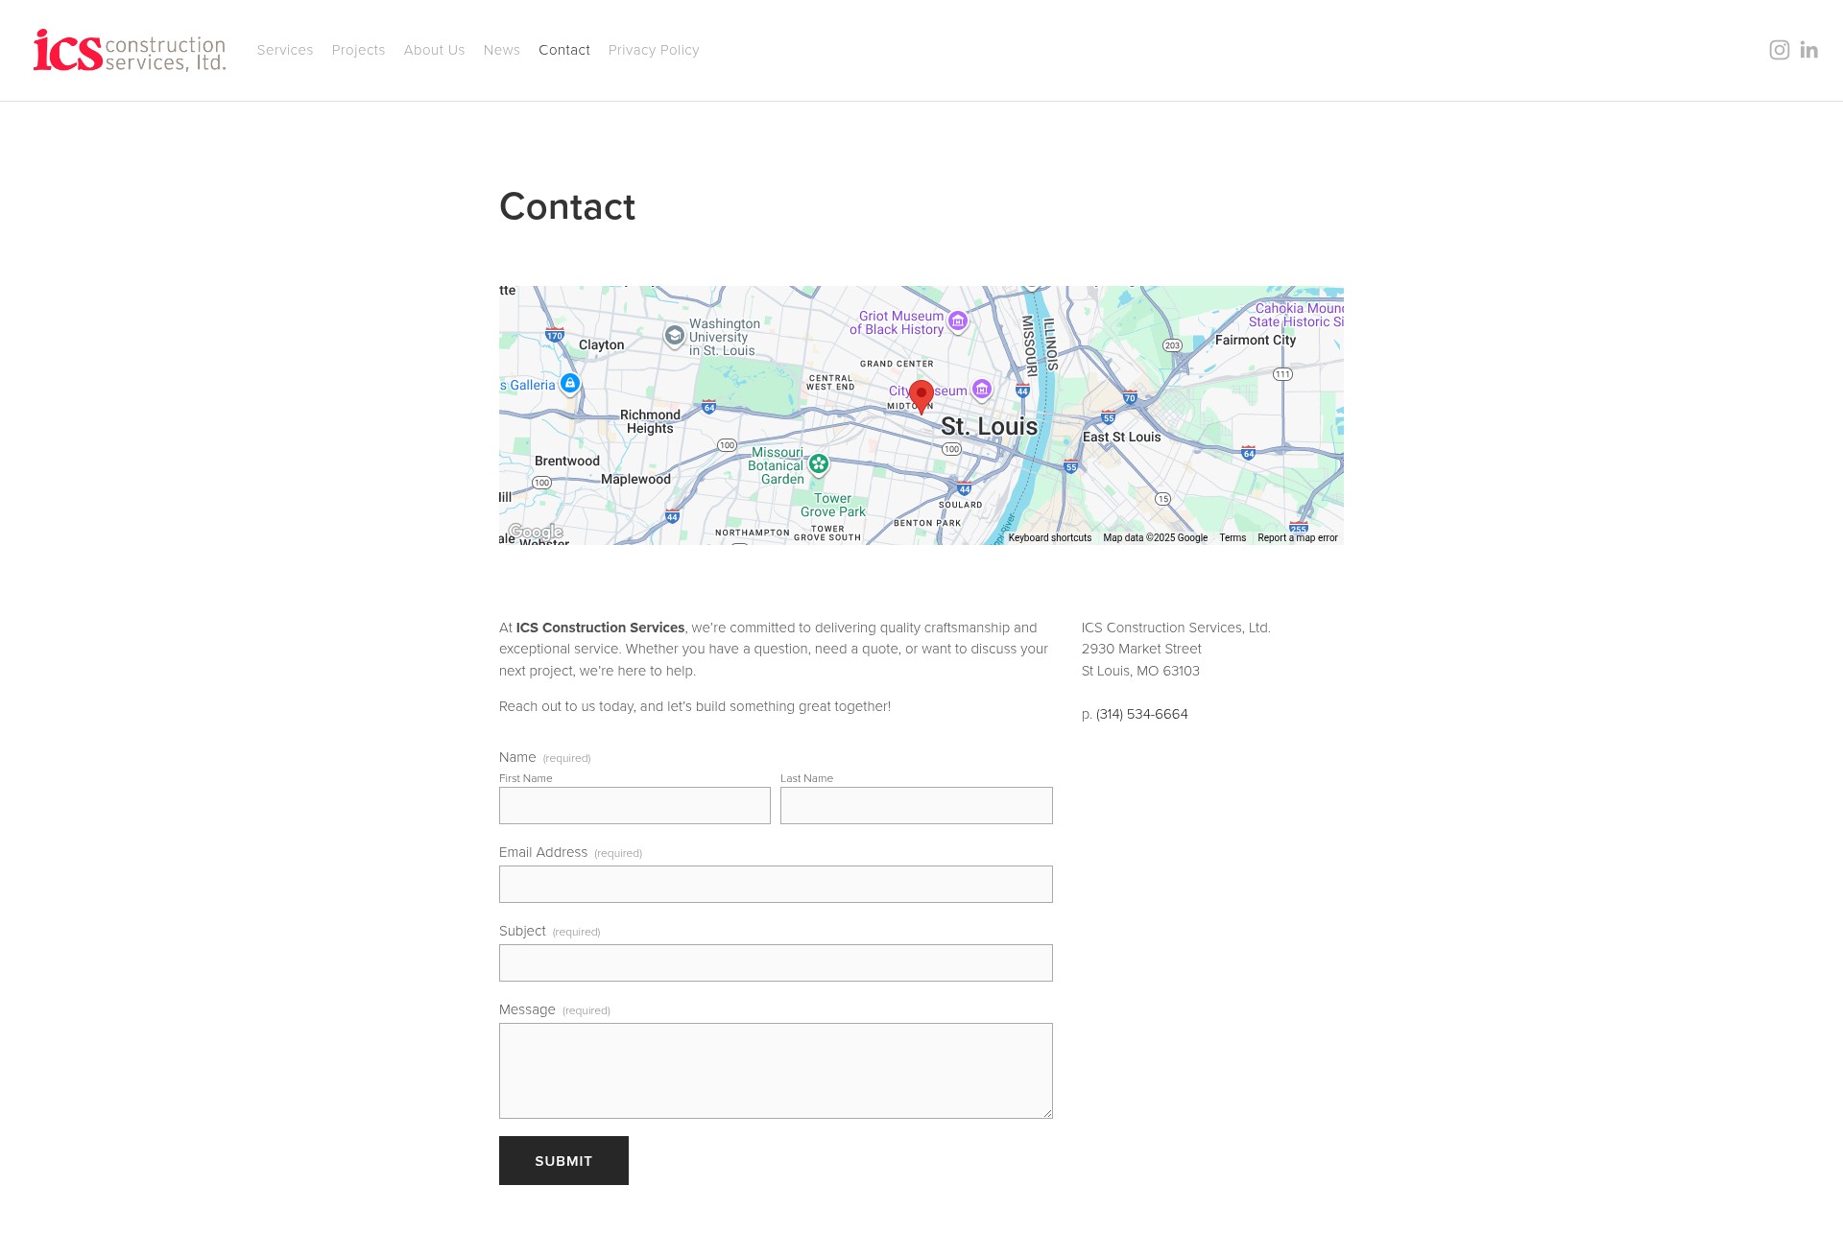Image resolution: width=1843 pixels, height=1257 pixels.
Task: Go to the About Us page
Action: pyautogui.click(x=434, y=50)
